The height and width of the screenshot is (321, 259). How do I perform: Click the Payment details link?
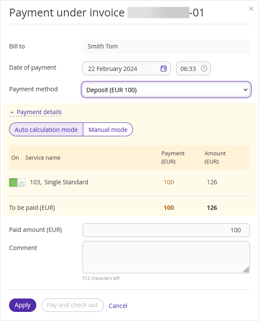point(39,112)
